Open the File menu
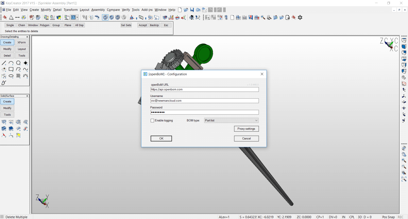This screenshot has width=408, height=219. (x=8, y=10)
